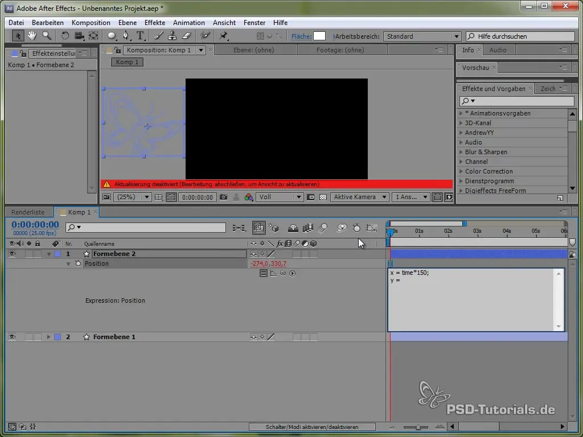Viewport: 583px width, 437px height.
Task: Click the Komp 1 breadcrumb button
Action: (x=127, y=62)
